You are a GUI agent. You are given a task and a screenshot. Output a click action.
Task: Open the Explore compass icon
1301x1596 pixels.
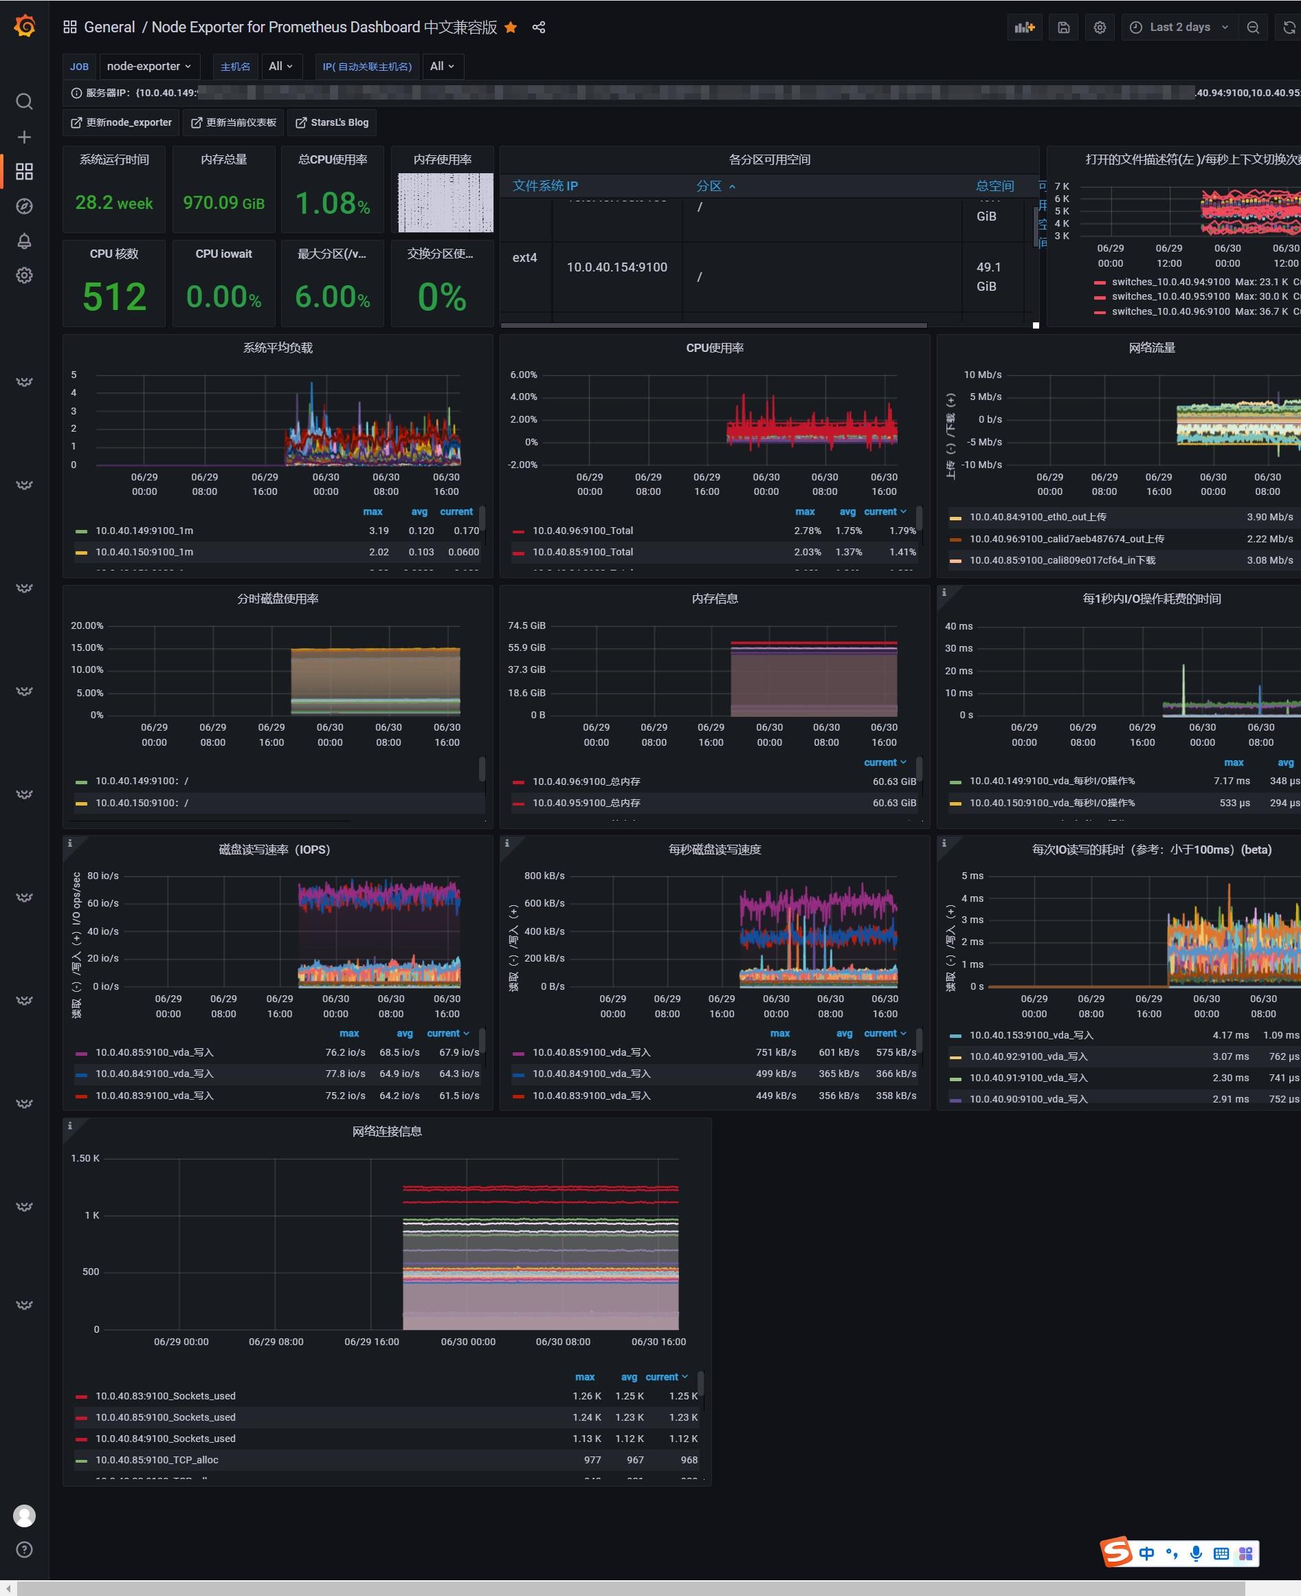[25, 206]
